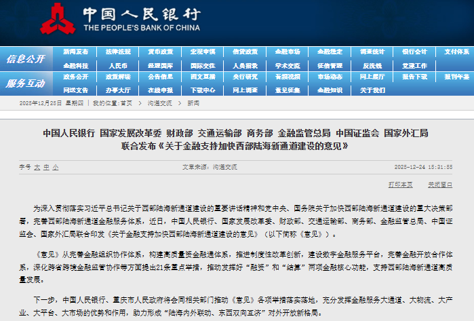Click the 首页 breadcrumb link
The height and width of the screenshot is (321, 474).
[126, 103]
